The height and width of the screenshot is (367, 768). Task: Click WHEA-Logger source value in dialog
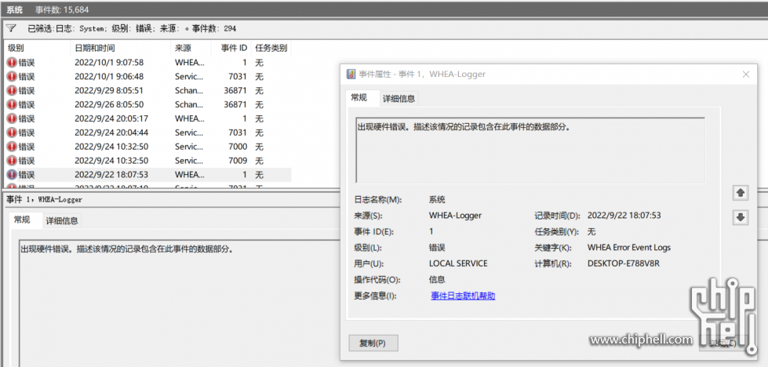[455, 216]
